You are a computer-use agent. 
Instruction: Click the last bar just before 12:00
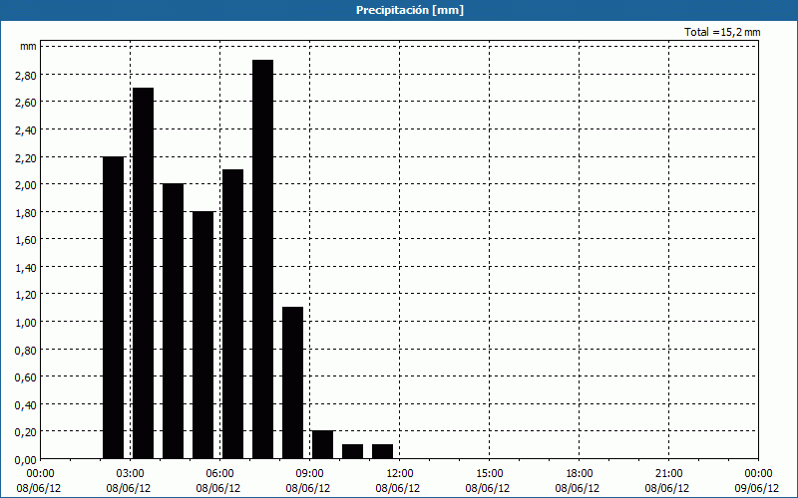click(x=383, y=452)
